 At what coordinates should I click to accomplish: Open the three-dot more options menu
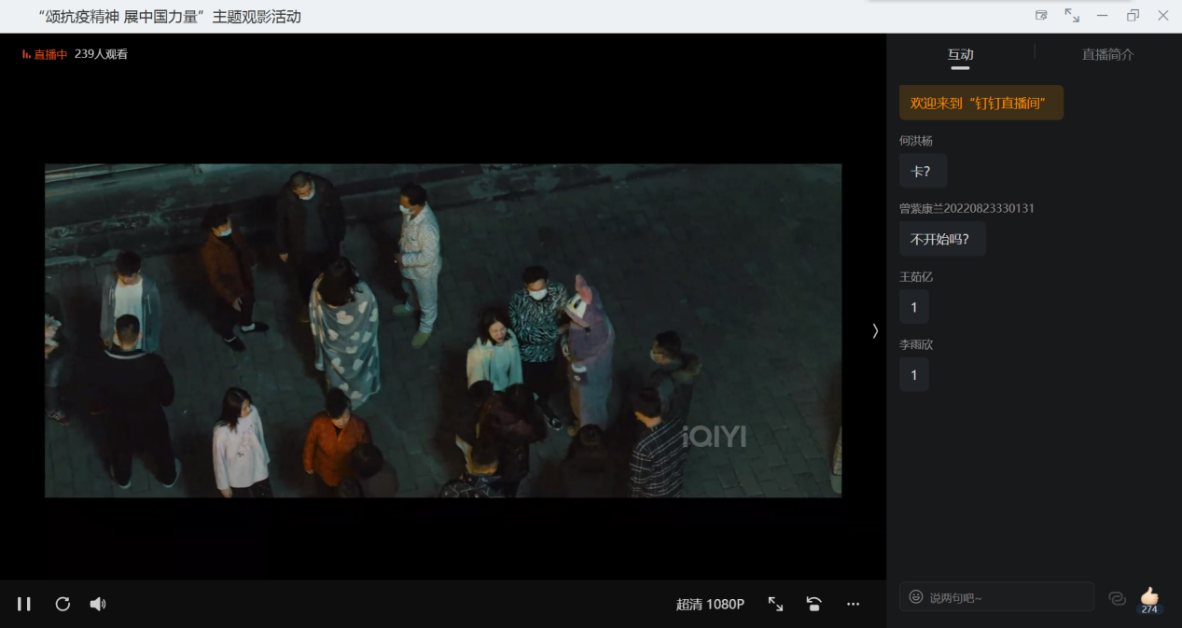point(853,604)
